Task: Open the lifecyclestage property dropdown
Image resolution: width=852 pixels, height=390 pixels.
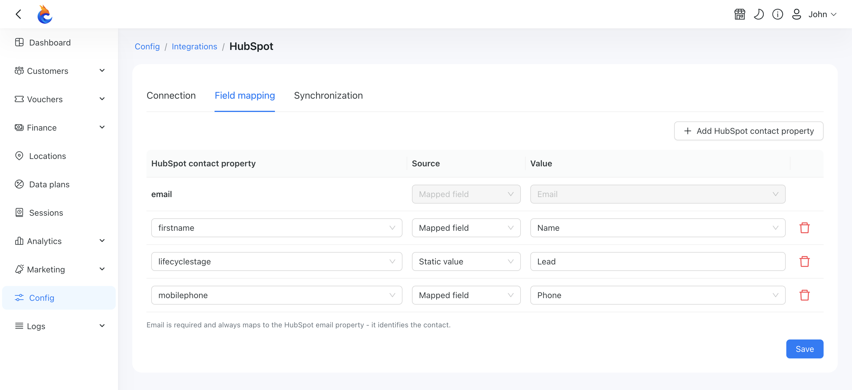Action: pos(276,261)
